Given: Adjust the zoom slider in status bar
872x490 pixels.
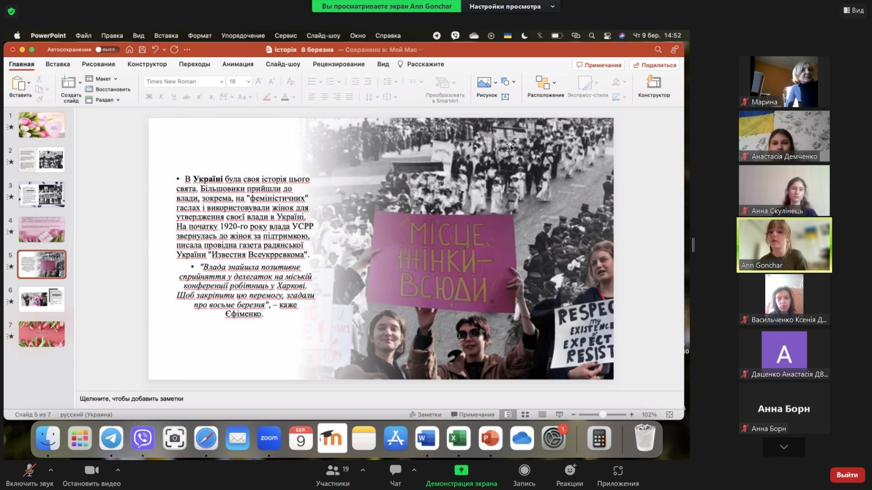Looking at the screenshot, I should [x=602, y=414].
